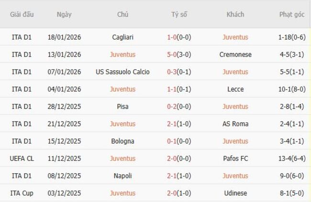
Task: Select US Sassuolo Calcio home team
Action: tap(122, 72)
